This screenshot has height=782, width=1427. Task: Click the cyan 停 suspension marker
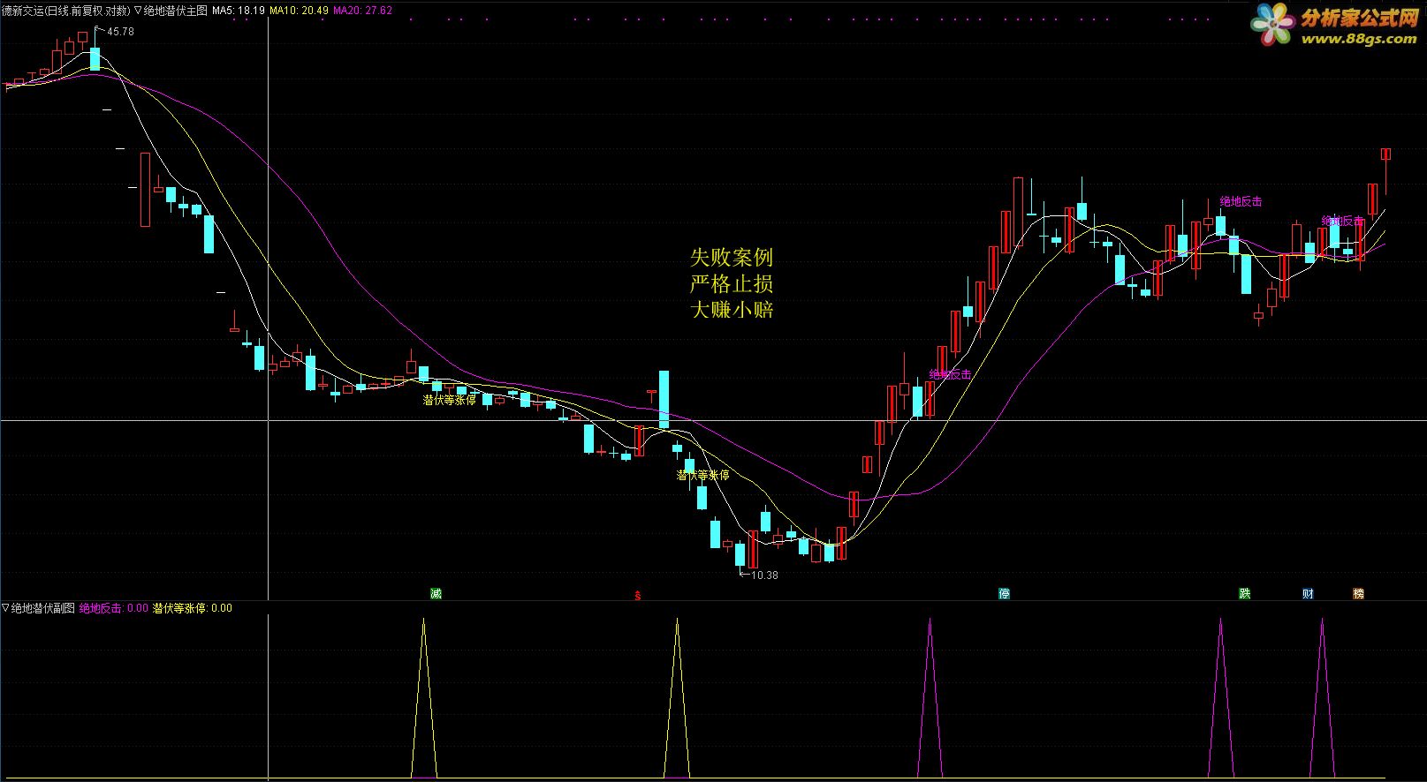[1004, 593]
